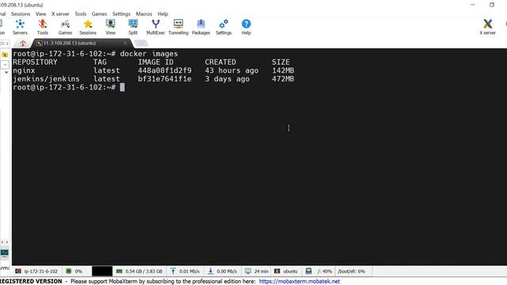507x285 pixels.
Task: Click the nginx repository text
Action: 24,70
